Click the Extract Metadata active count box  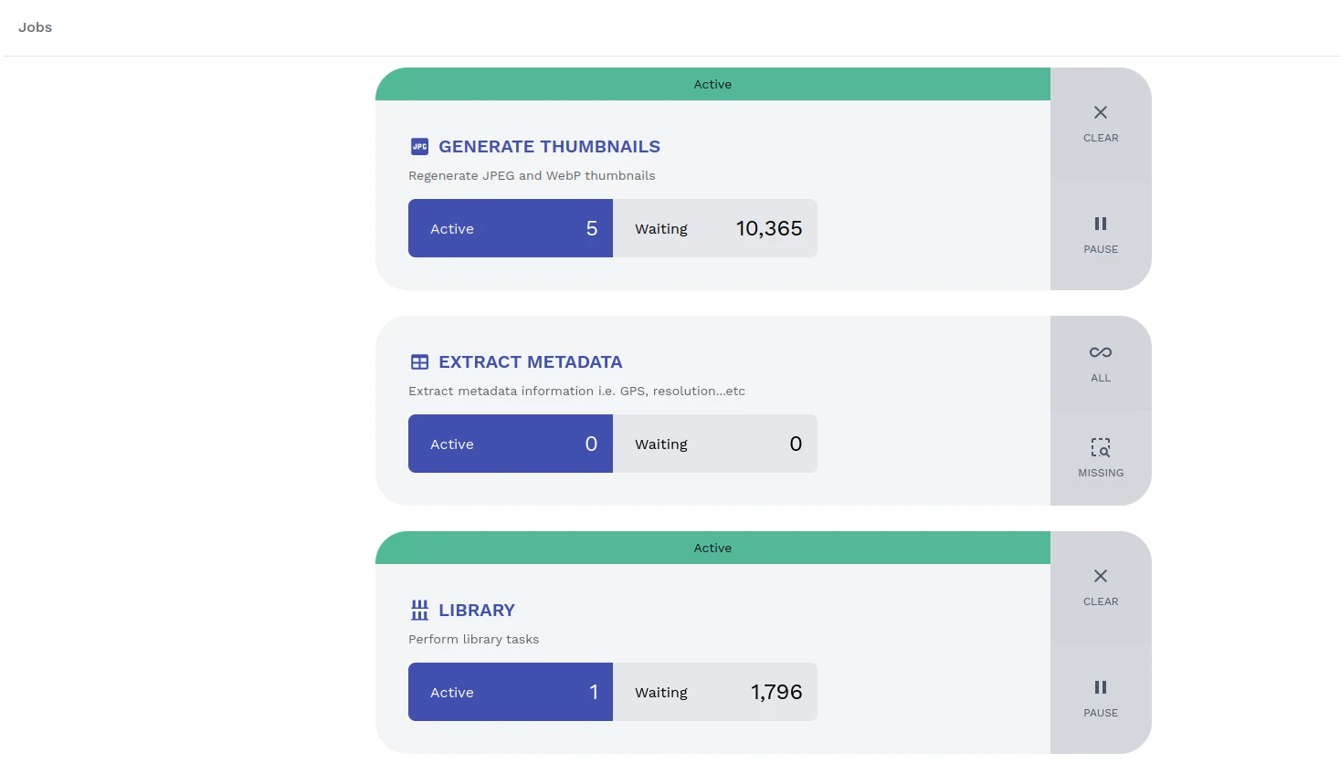tap(510, 444)
